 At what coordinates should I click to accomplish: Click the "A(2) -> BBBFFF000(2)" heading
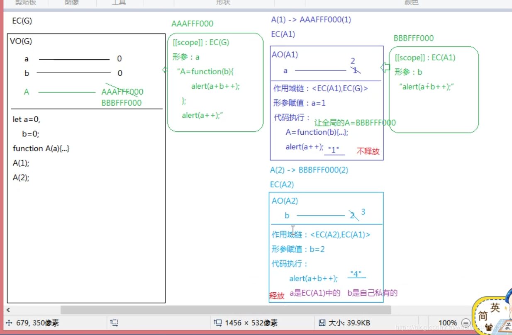pos(309,170)
